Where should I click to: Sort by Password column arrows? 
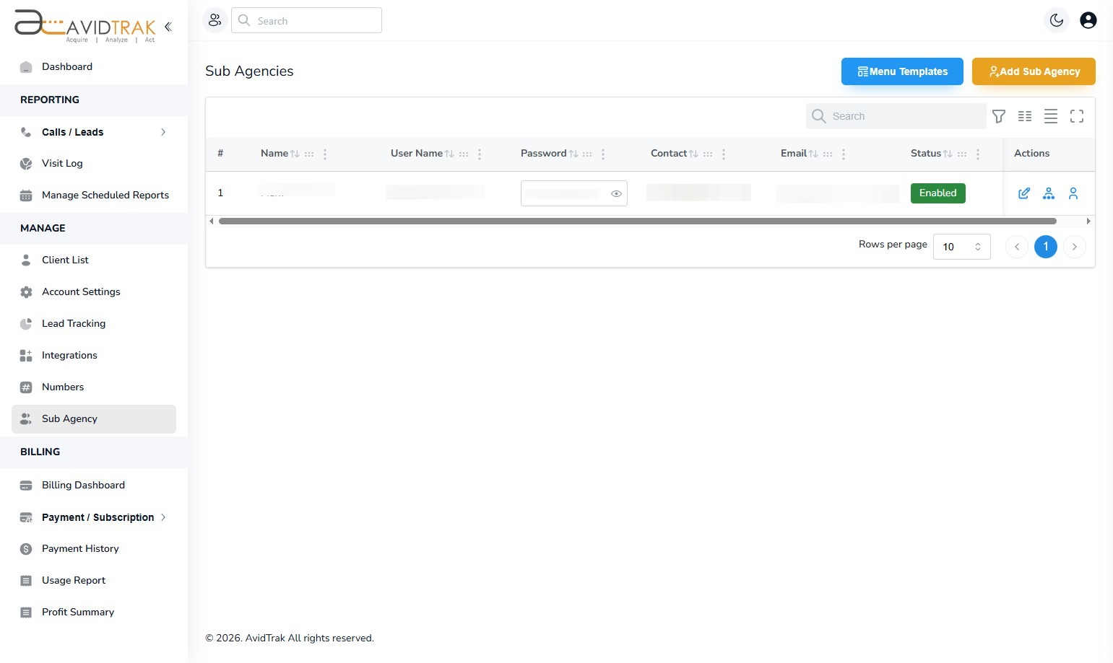(x=573, y=154)
